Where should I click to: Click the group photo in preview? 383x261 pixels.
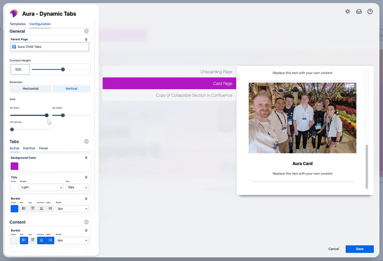[x=303, y=118]
